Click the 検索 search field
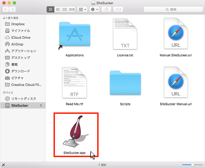Image resolution: width=205 pixels, height=168 pixels. (x=173, y=10)
